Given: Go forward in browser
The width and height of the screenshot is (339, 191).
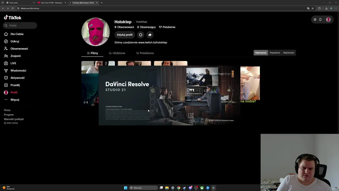Looking at the screenshot, I should coord(8,8).
